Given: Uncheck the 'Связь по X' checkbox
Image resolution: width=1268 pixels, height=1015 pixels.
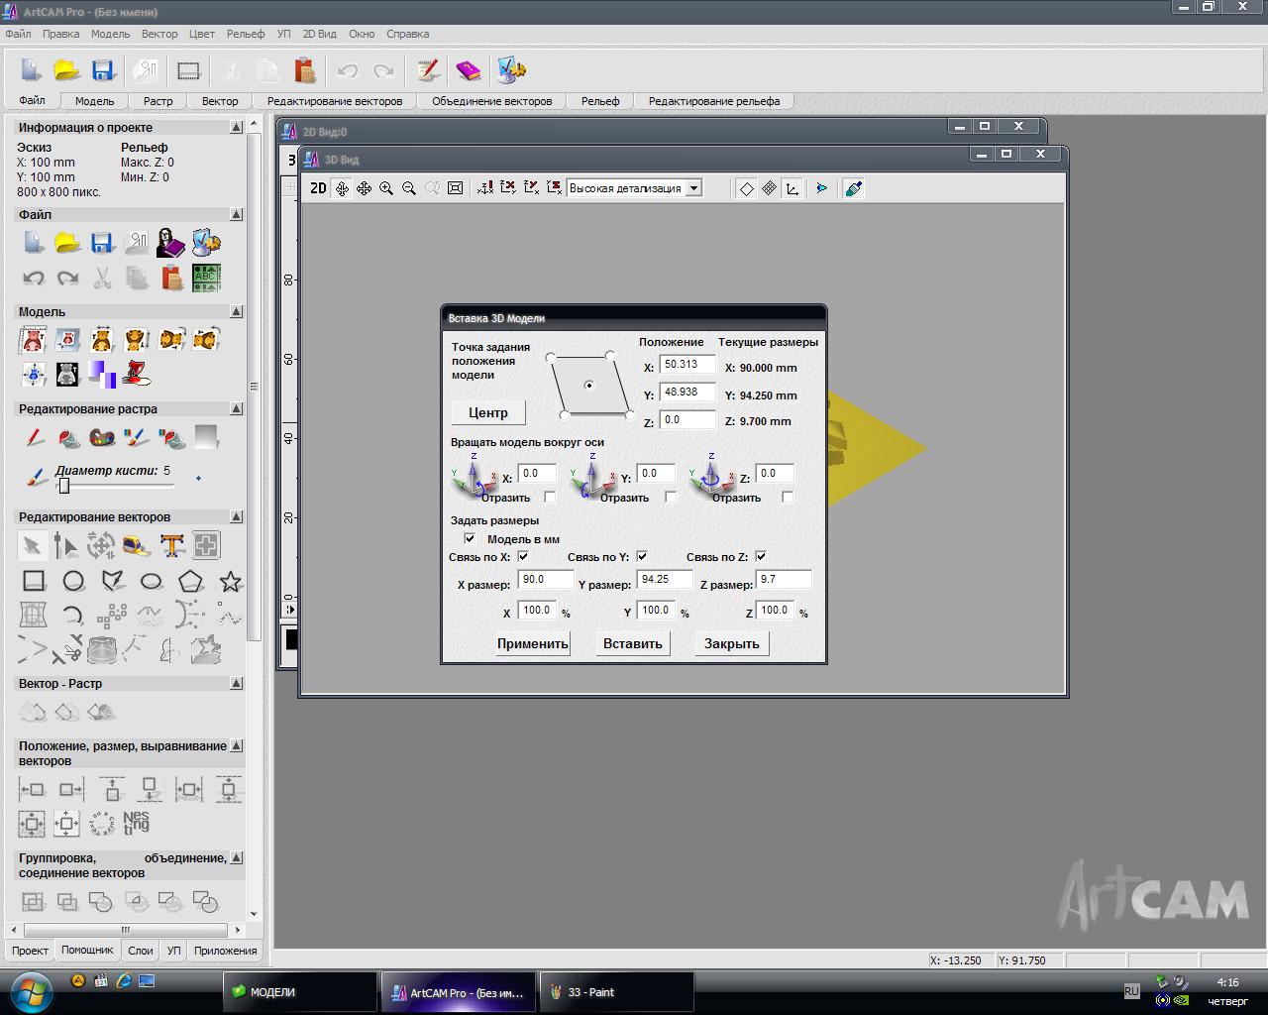Looking at the screenshot, I should [523, 556].
